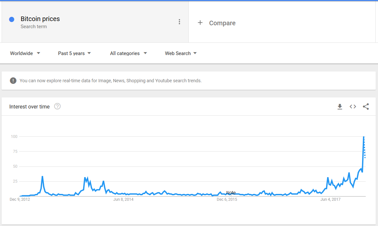The image size is (378, 226).
Task: Click the peak of the trend line at 100
Action: pyautogui.click(x=364, y=137)
